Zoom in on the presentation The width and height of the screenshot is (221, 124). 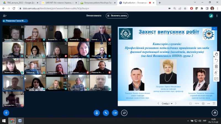point(203,103)
